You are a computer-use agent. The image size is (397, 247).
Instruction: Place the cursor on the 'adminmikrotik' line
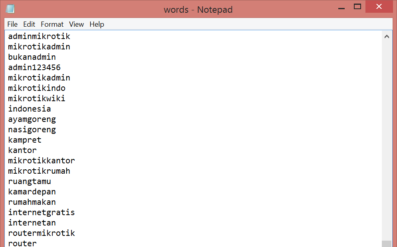tap(39, 37)
